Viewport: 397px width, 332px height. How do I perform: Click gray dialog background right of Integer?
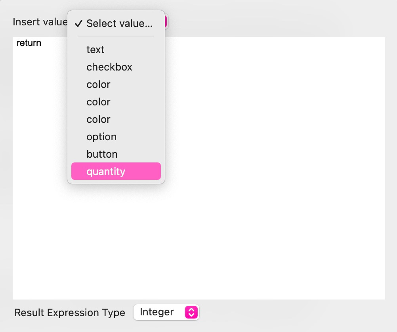coord(297,313)
